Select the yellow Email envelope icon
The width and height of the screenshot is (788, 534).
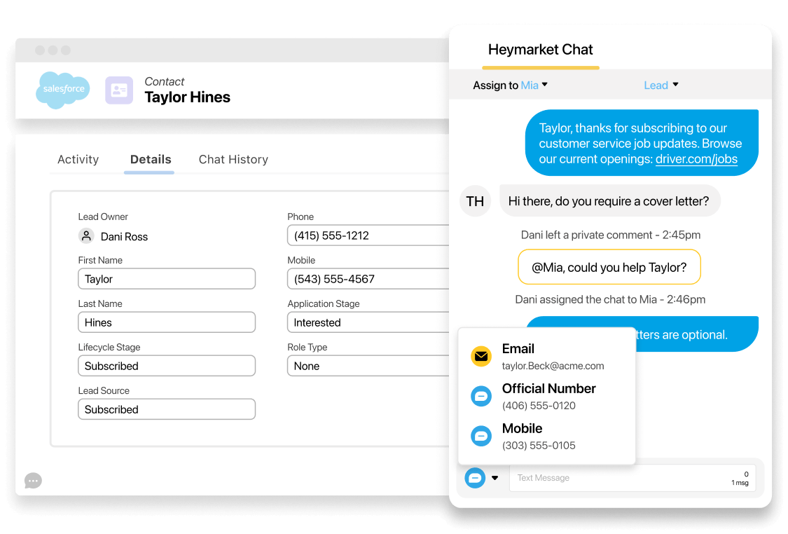[x=481, y=356]
